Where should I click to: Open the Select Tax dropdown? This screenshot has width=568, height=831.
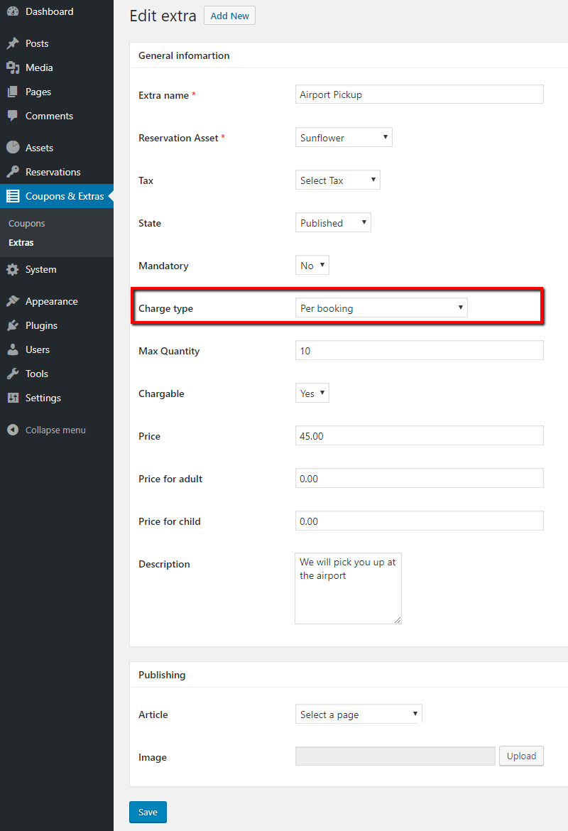pos(337,179)
